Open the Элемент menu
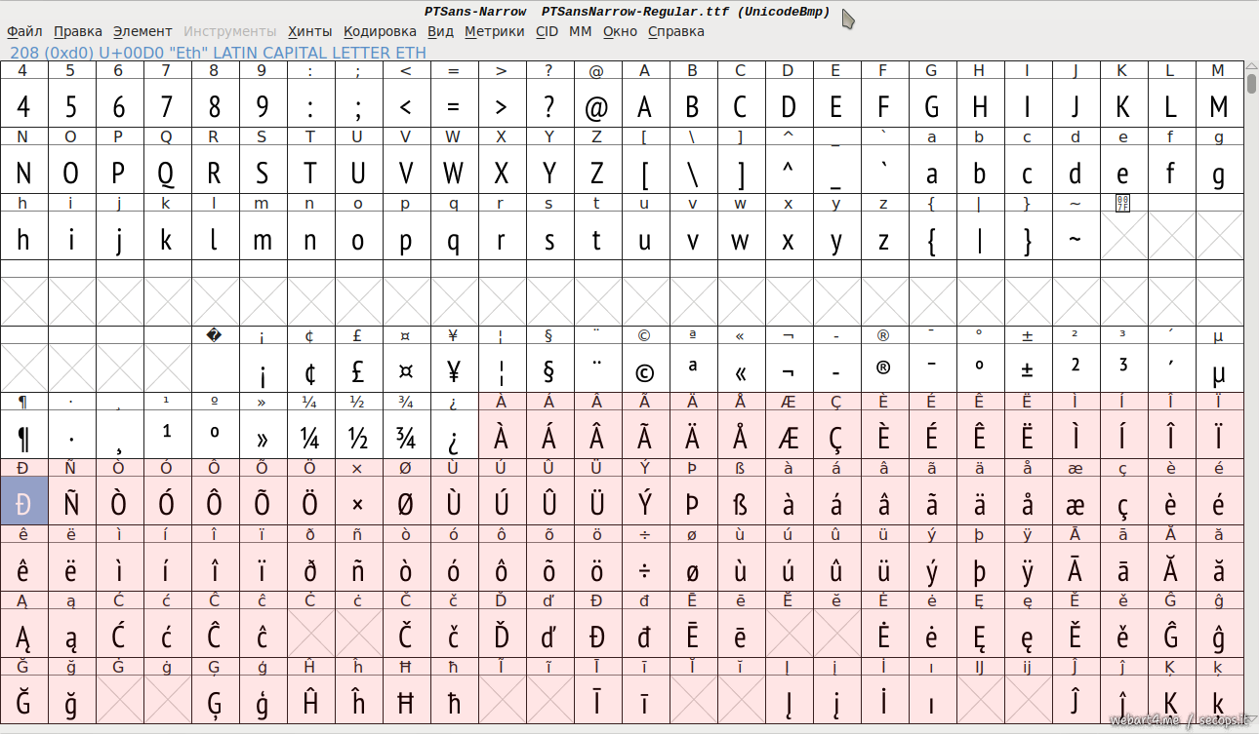This screenshot has width=1259, height=734. click(x=142, y=31)
